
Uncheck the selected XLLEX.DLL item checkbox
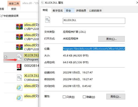pos(6,57)
